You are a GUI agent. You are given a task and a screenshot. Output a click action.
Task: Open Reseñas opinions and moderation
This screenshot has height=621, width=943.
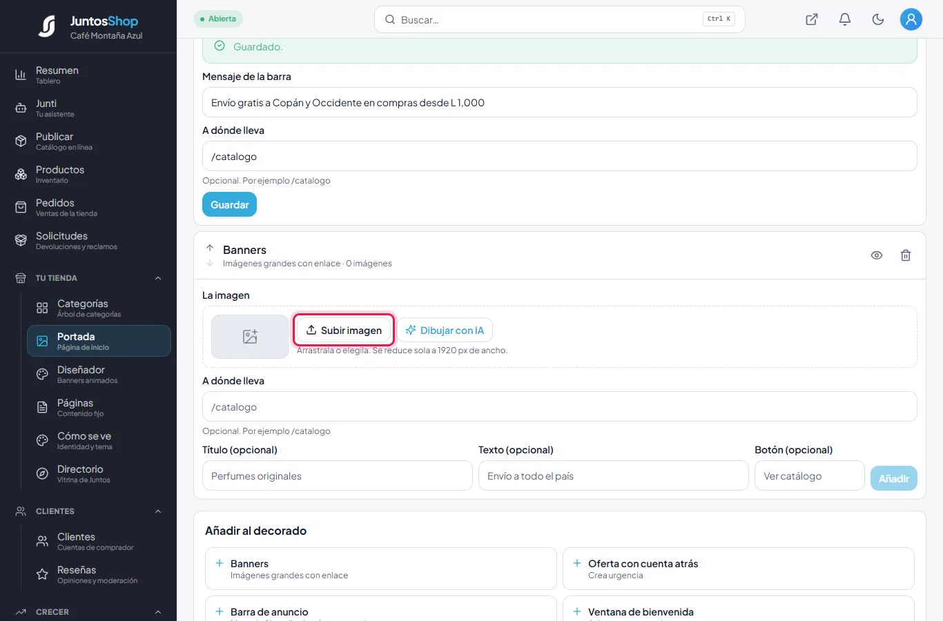click(99, 574)
